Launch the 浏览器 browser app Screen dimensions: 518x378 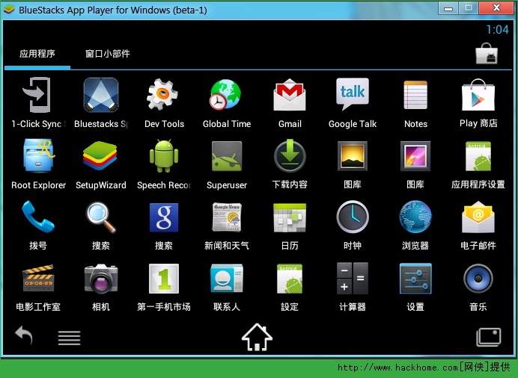pos(415,217)
